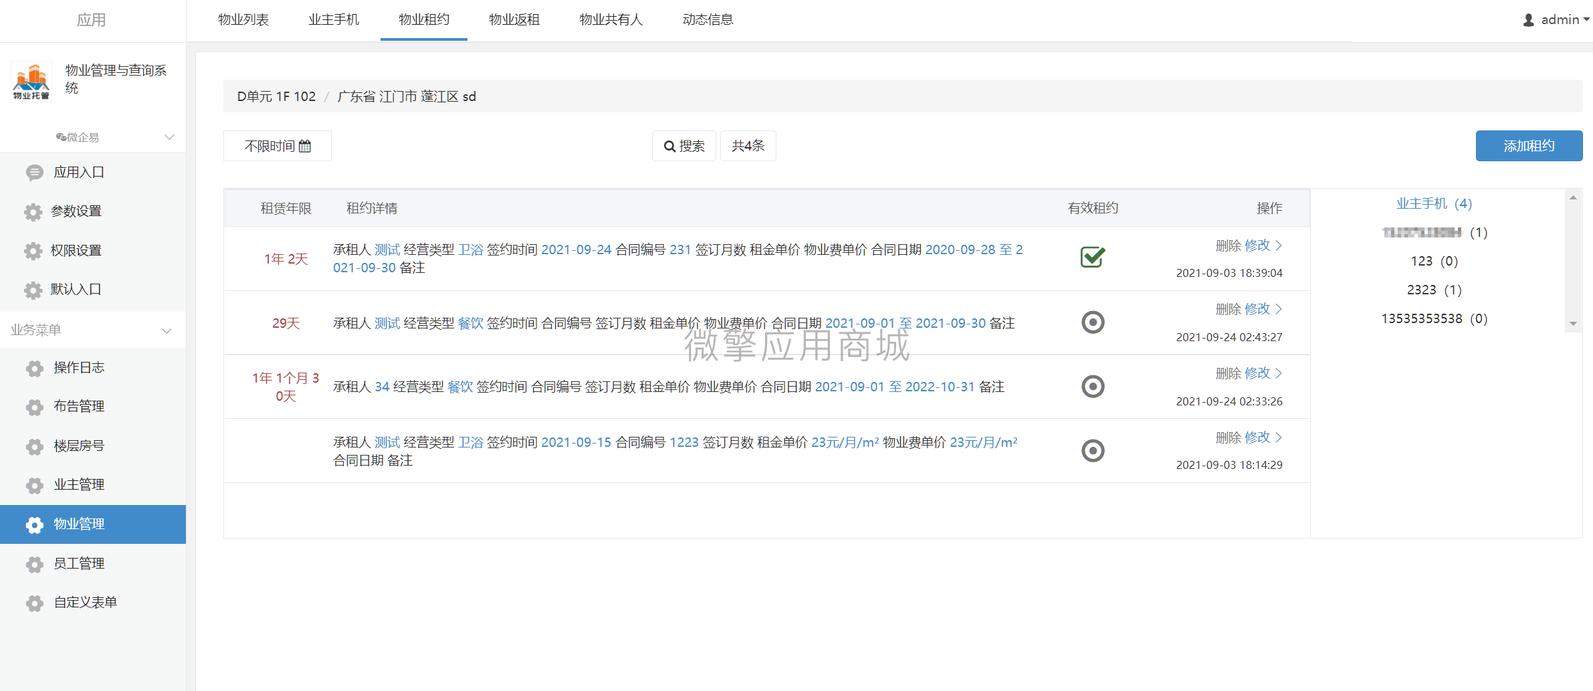This screenshot has width=1593, height=691.
Task: Click the owner phone panel scroll up arrow
Action: coord(1573,197)
